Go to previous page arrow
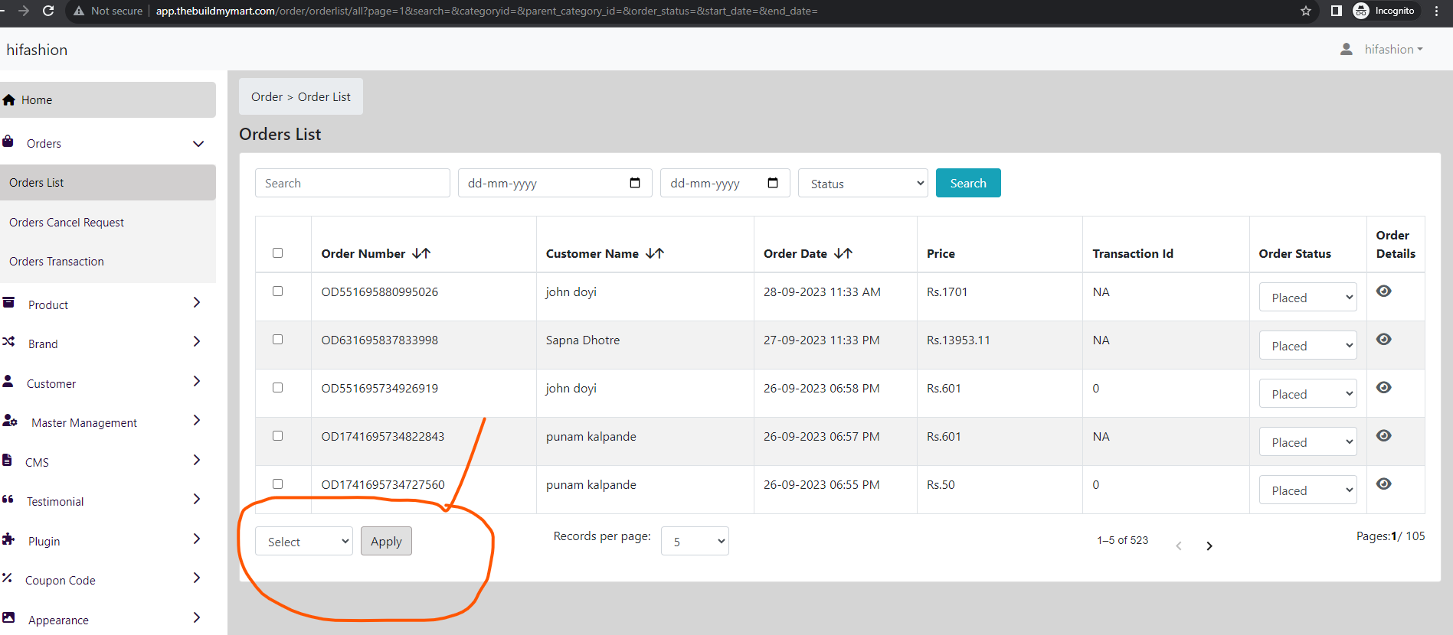This screenshot has width=1453, height=635. [x=1179, y=545]
